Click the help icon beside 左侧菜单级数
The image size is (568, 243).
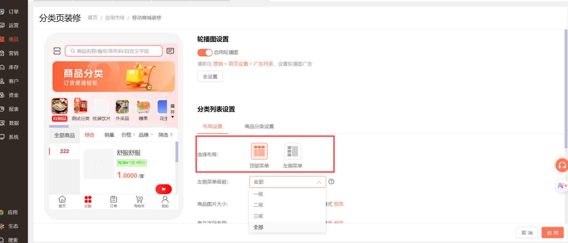click(331, 181)
